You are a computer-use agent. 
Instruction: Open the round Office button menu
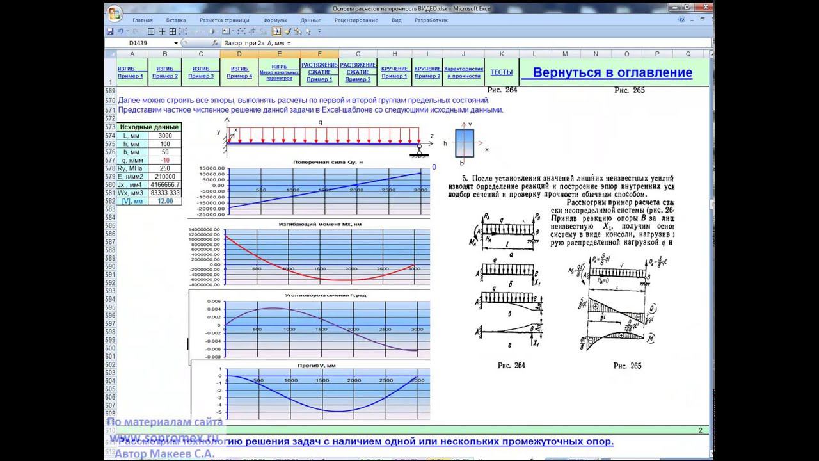coord(114,12)
